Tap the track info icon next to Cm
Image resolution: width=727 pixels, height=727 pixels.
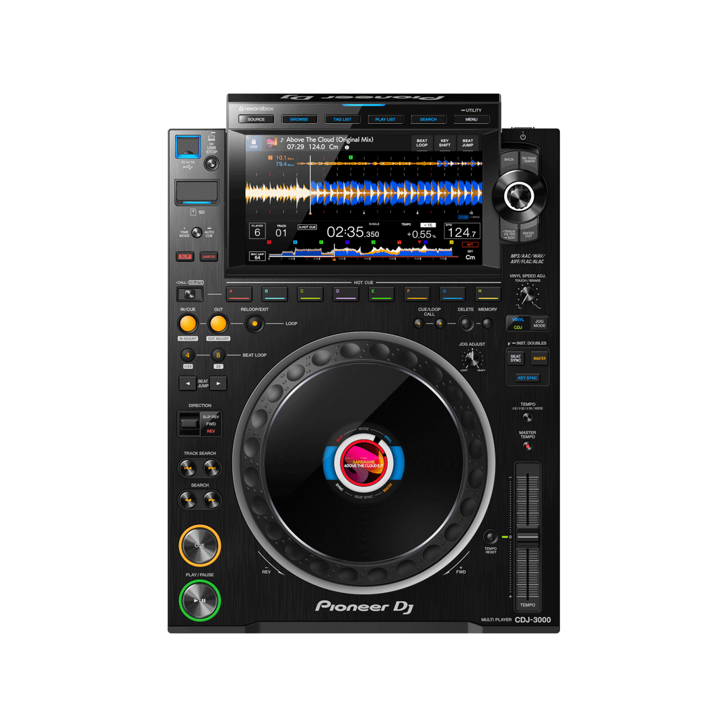347,147
